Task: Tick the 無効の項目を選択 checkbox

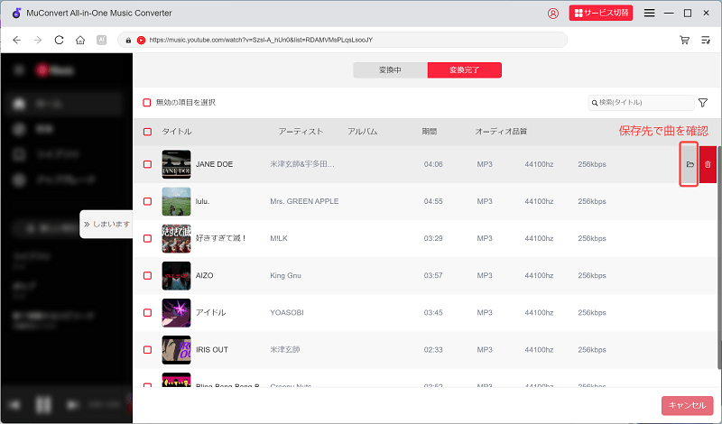Action: (147, 102)
